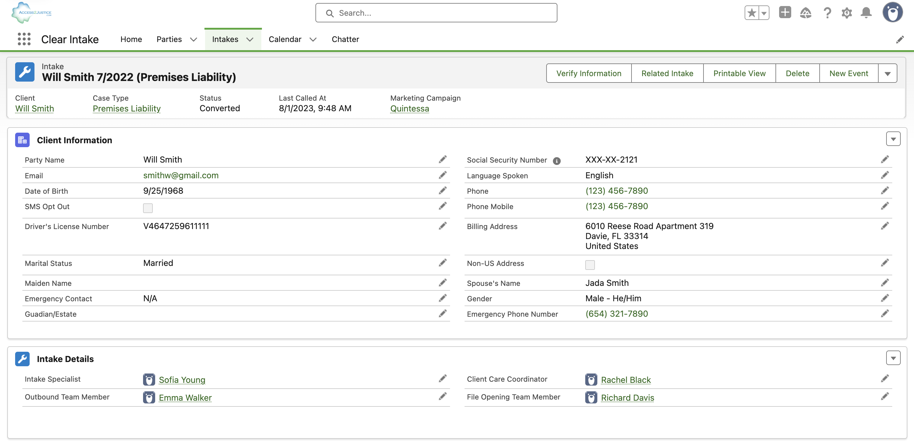Toggle the Non-US Address checkbox

tap(590, 265)
